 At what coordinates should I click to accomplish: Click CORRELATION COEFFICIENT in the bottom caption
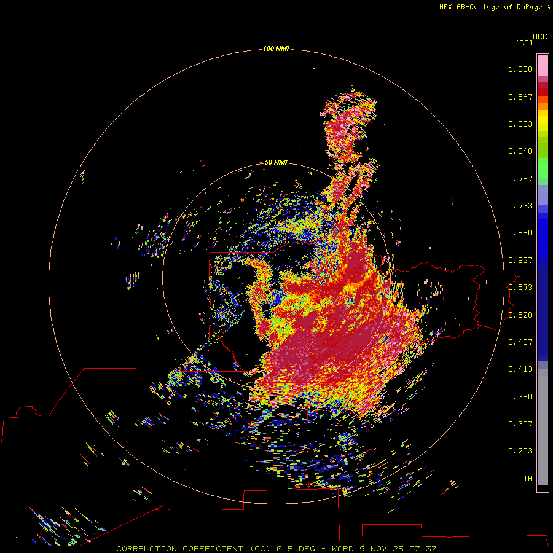179,549
